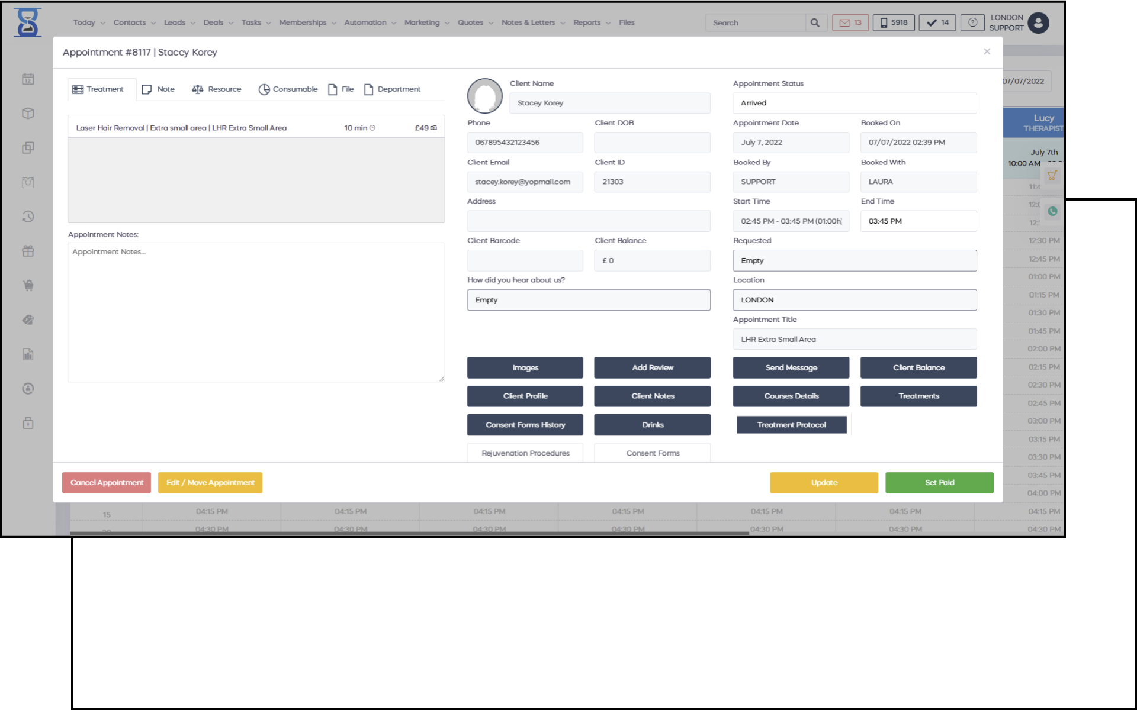Image resolution: width=1137 pixels, height=710 pixels.
Task: Expand the Location dropdown showing LONDON
Action: point(854,300)
